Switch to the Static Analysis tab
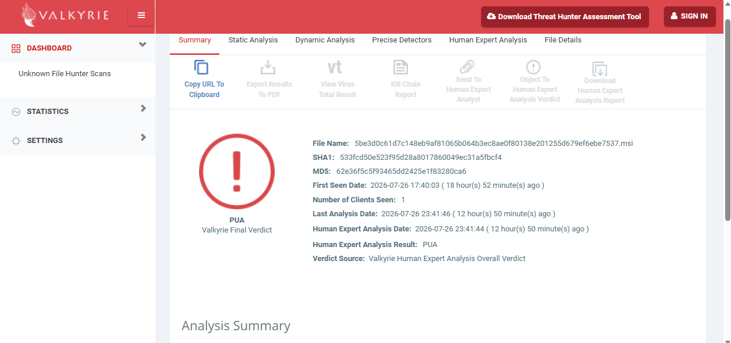Viewport: 731px width, 343px height. (253, 40)
